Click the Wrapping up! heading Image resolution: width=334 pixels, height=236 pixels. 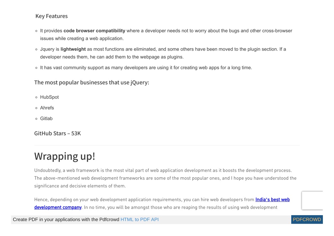tap(65, 156)
